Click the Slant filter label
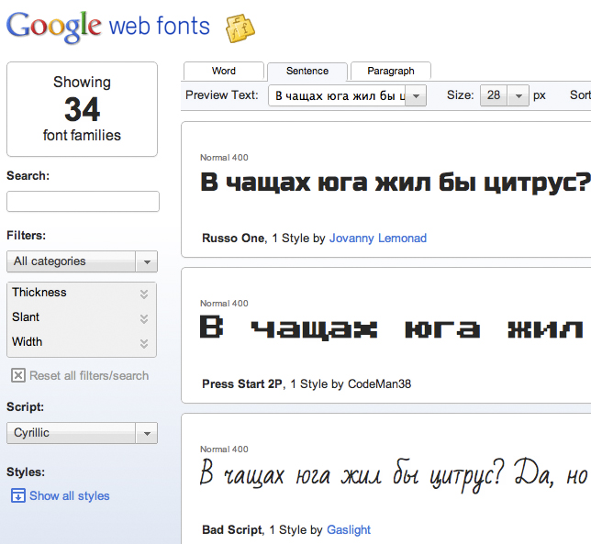 click(x=26, y=317)
